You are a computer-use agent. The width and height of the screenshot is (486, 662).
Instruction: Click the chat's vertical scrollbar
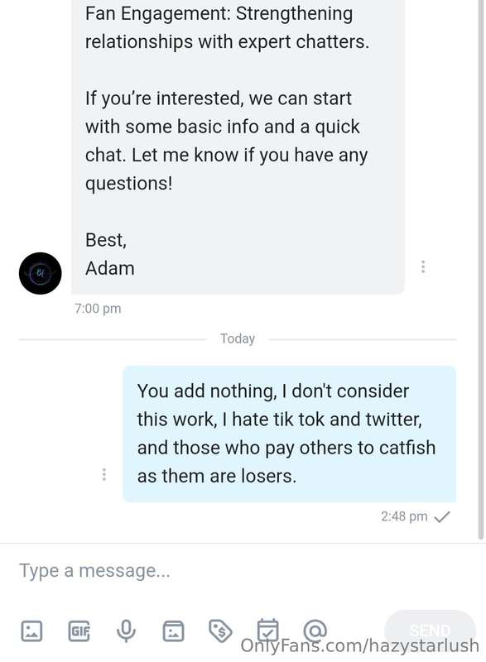[480, 270]
